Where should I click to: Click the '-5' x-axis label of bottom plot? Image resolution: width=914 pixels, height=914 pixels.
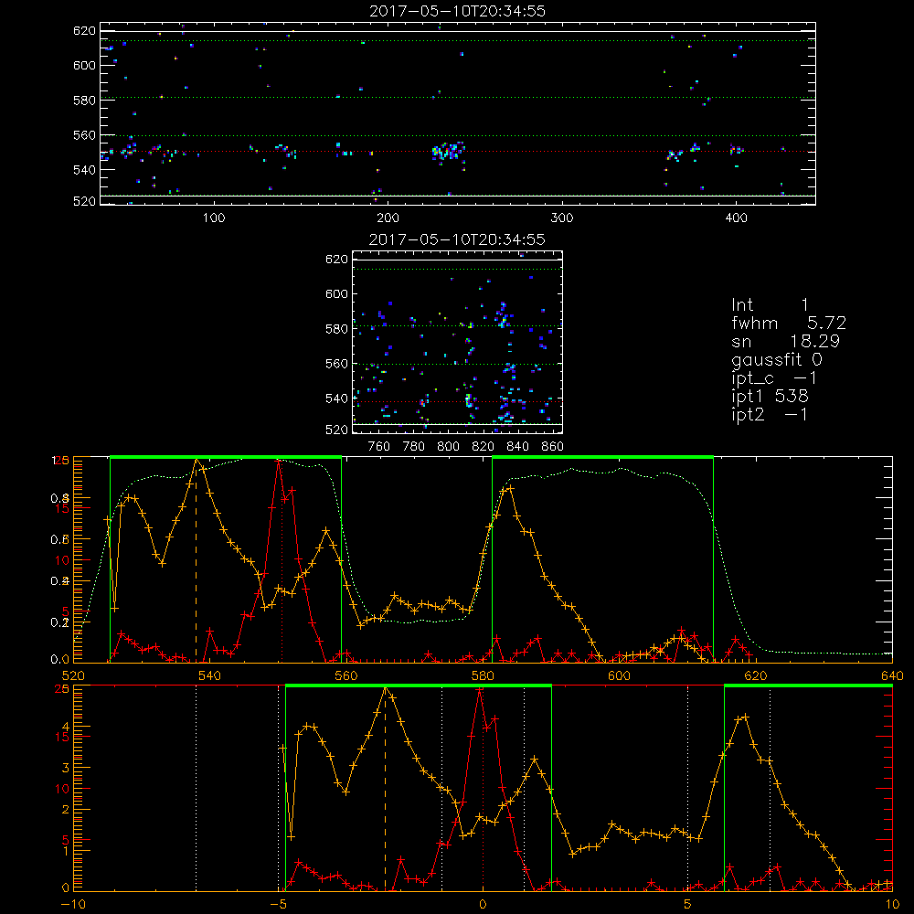pos(278,904)
